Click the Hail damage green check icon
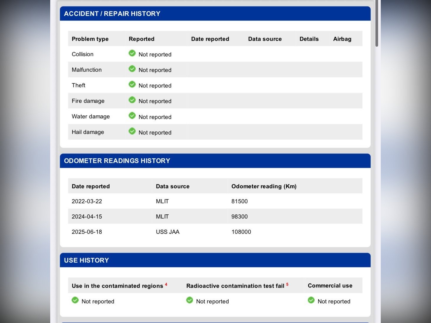The height and width of the screenshot is (323, 431). (132, 131)
